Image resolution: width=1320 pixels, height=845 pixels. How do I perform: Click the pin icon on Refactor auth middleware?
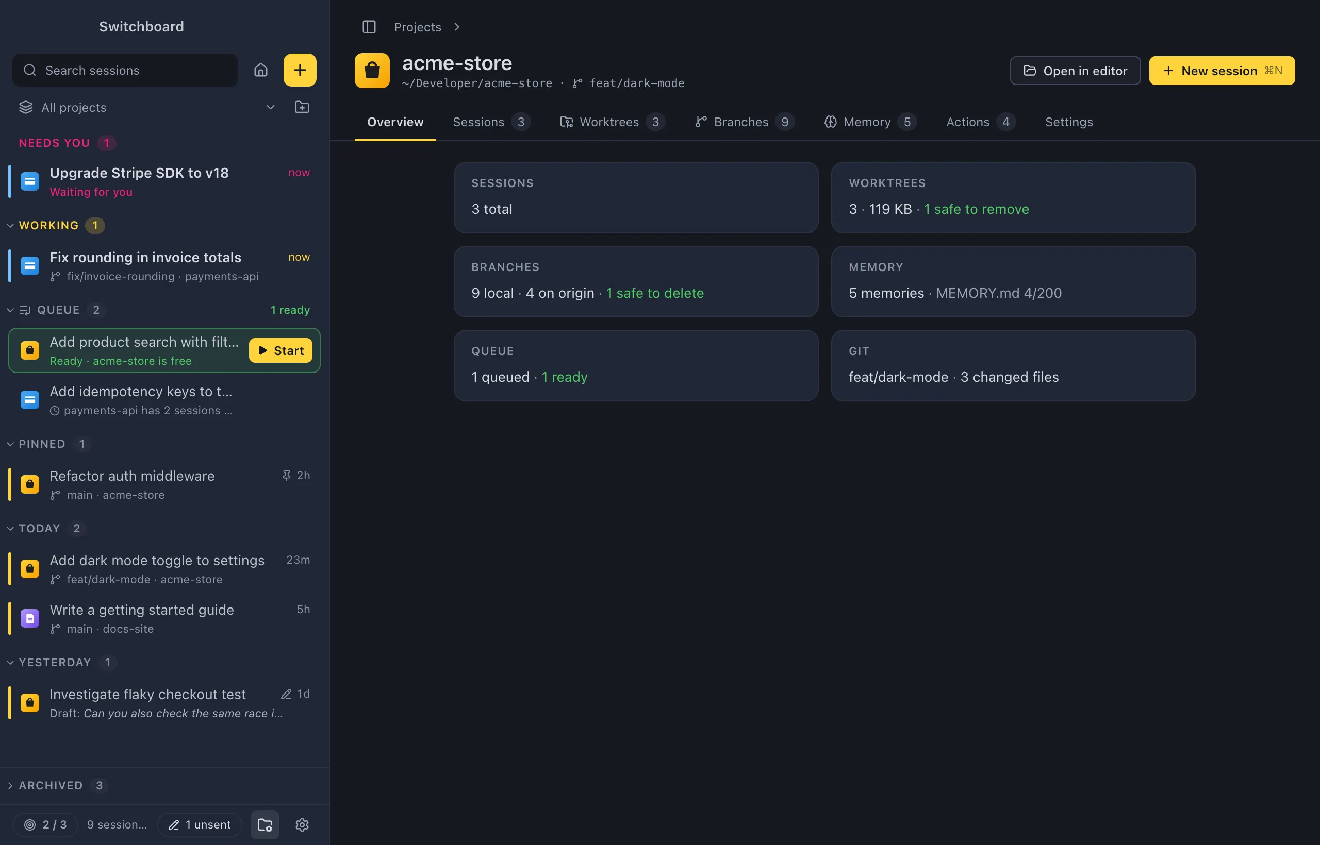pos(286,475)
